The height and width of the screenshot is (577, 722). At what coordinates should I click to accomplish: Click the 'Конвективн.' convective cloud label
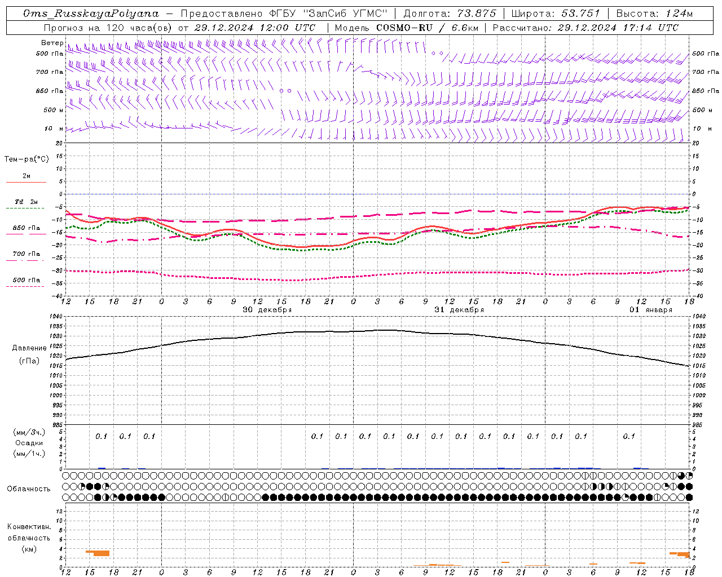pyautogui.click(x=29, y=527)
